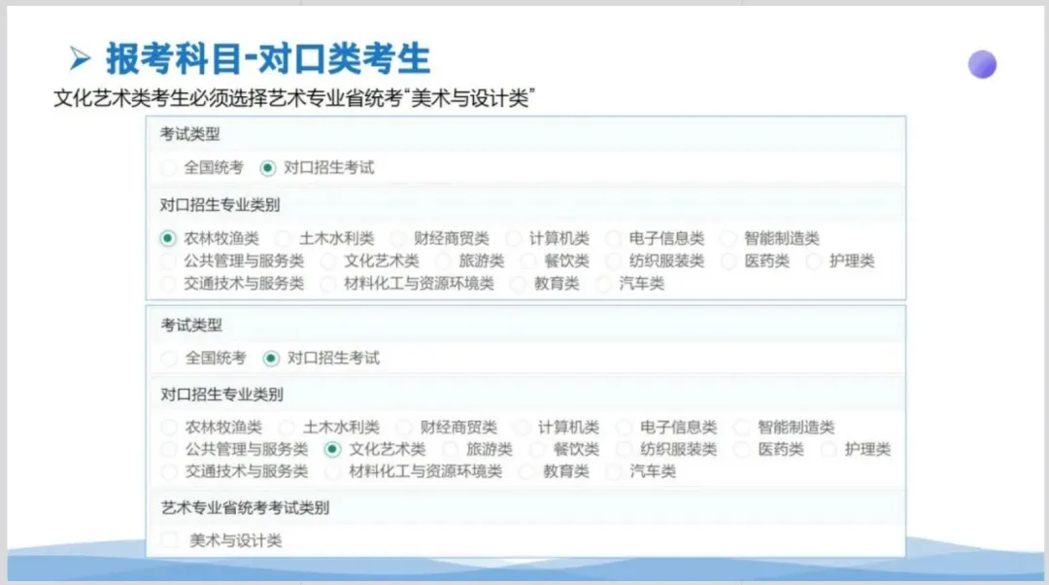The image size is (1049, 585).
Task: Click the 艺术专业省统考考试类别 section label
Action: point(245,508)
